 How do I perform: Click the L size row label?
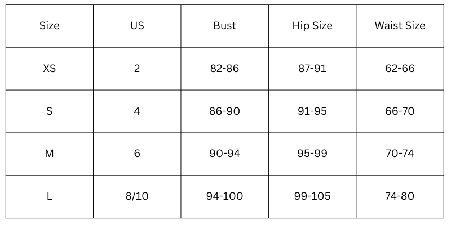coord(50,196)
